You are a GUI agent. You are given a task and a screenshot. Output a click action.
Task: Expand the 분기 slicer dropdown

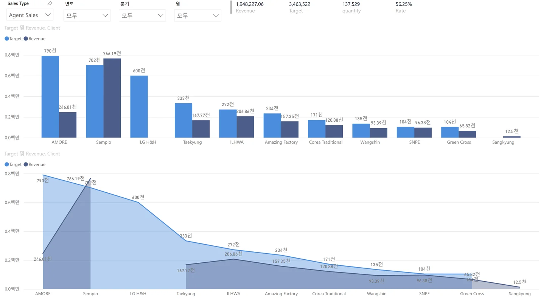coord(142,15)
